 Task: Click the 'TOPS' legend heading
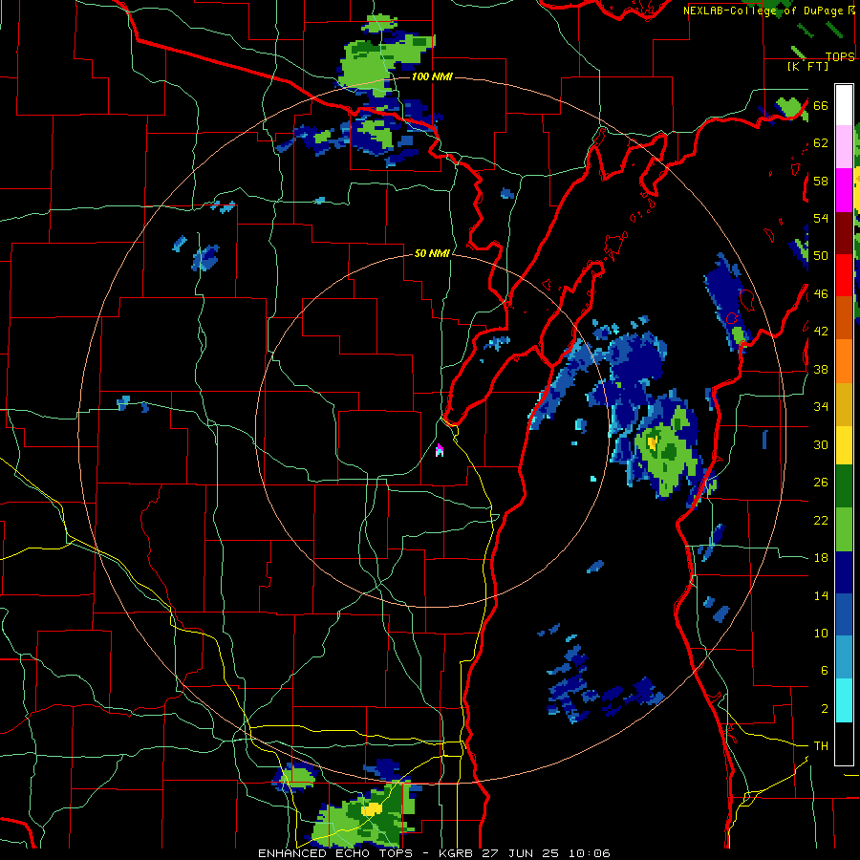coord(840,56)
